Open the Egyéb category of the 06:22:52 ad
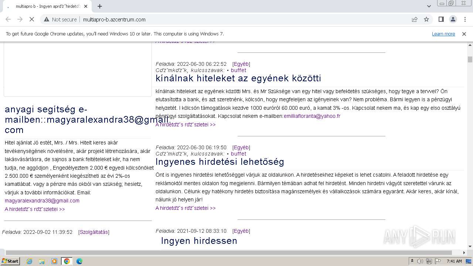 241,64
